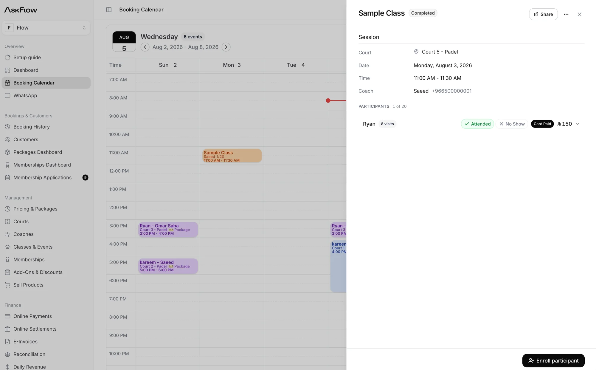Screen dimensions: 596x370
Task: Click the Courts icon in sidebar
Action: pyautogui.click(x=7, y=222)
